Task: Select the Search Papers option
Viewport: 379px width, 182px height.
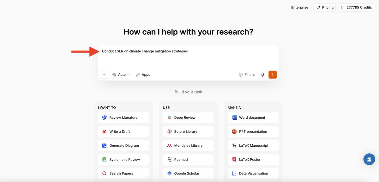Action: [x=123, y=173]
